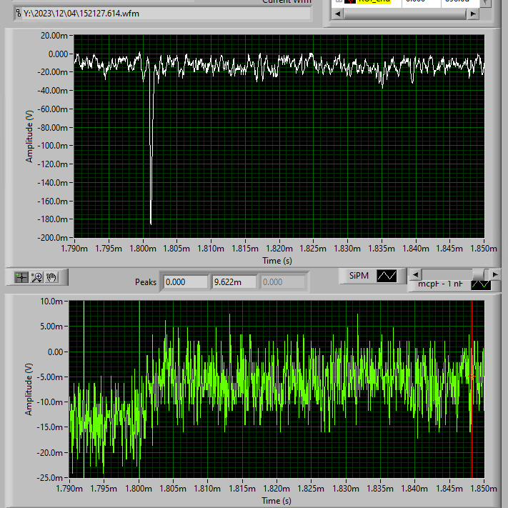This screenshot has height=508, width=508.
Task: Choose the hand pan tool
Action: [52, 277]
